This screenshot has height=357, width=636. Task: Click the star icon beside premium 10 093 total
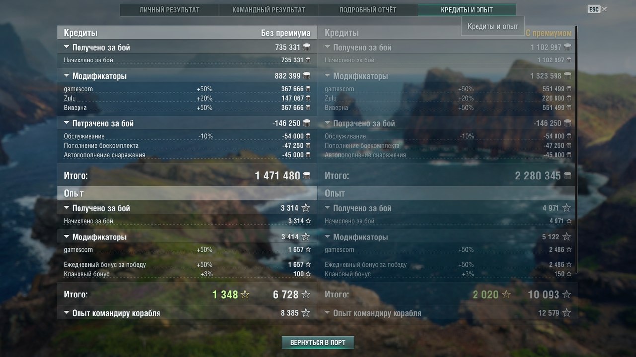click(566, 295)
